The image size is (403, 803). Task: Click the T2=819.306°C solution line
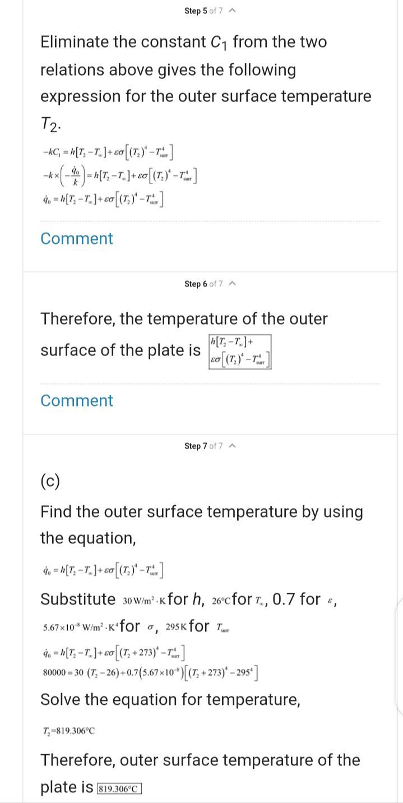pos(68,731)
